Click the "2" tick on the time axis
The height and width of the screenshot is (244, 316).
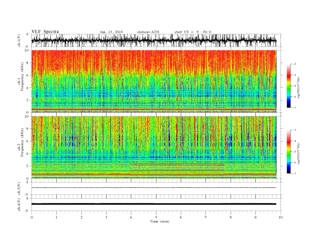[x=81, y=217]
